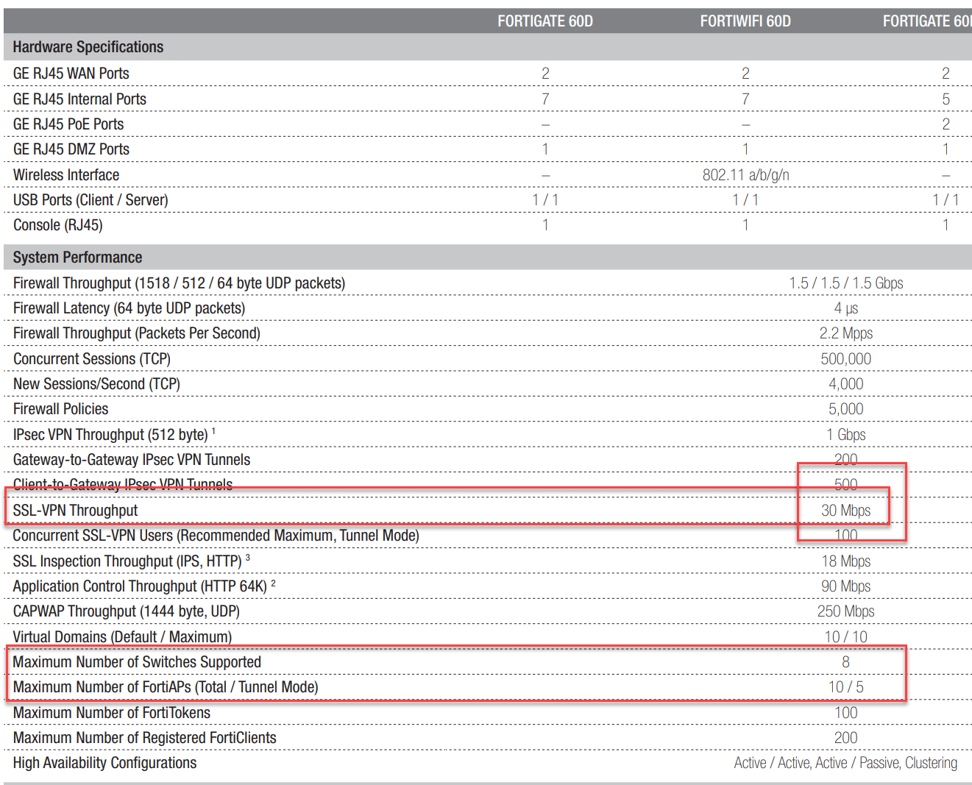Select the 30 Mbps SSL-VPN value
Screen dimensions: 972x785
(x=846, y=511)
